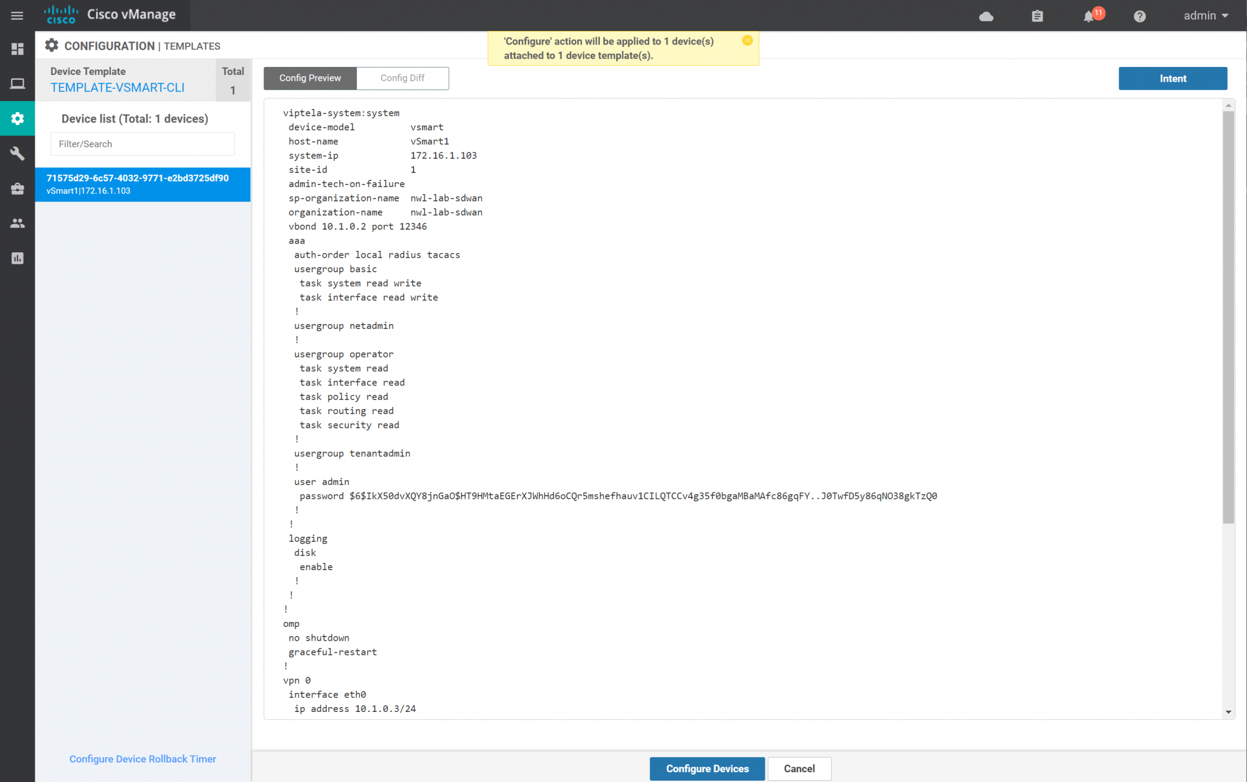1247x782 pixels.
Task: Click the Configure Devices button
Action: 706,769
